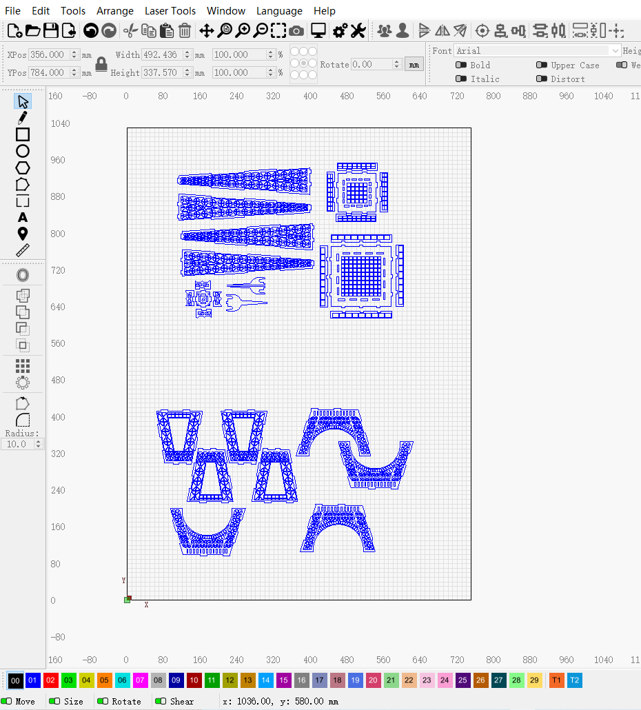Click the Redo arrow icon

[x=109, y=31]
